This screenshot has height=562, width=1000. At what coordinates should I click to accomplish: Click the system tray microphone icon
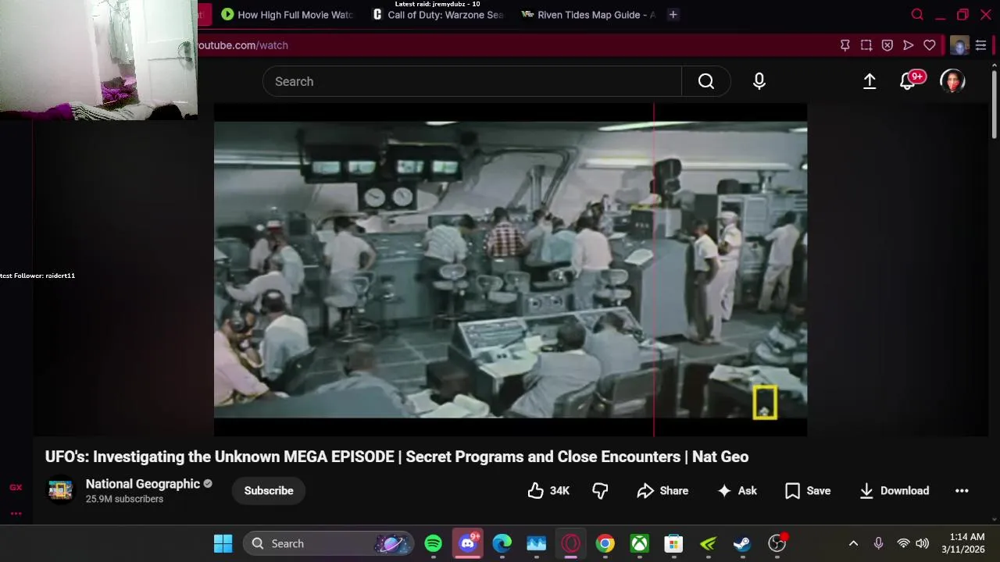(x=878, y=543)
